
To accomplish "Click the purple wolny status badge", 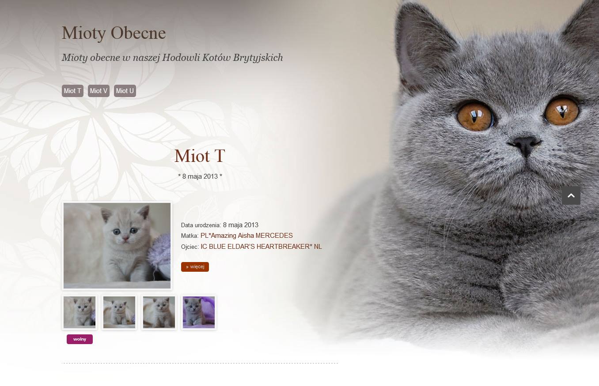I will [80, 339].
